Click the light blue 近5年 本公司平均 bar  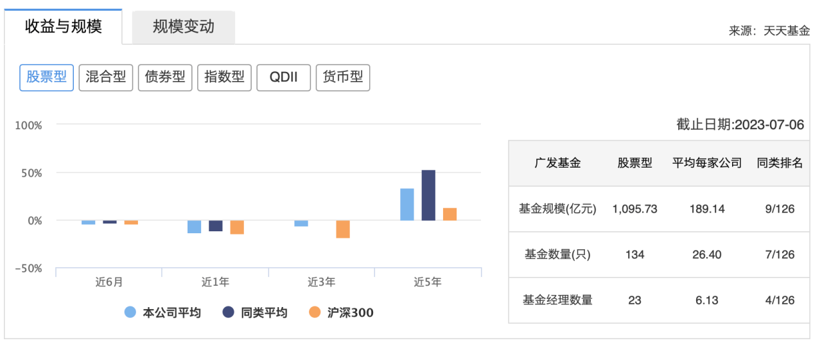coord(407,204)
